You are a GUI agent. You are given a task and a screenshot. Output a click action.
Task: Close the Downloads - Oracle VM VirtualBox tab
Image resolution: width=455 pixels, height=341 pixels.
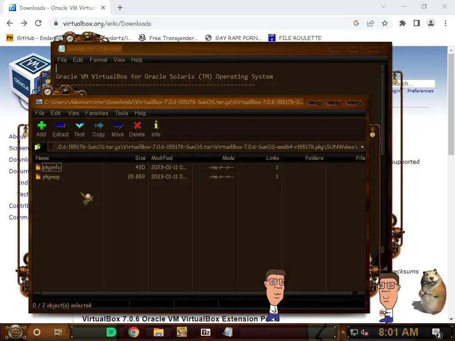coord(103,8)
